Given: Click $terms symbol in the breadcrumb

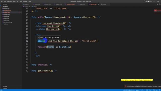Looking at the screenshot, I should pyautogui.click(x=35, y=7).
